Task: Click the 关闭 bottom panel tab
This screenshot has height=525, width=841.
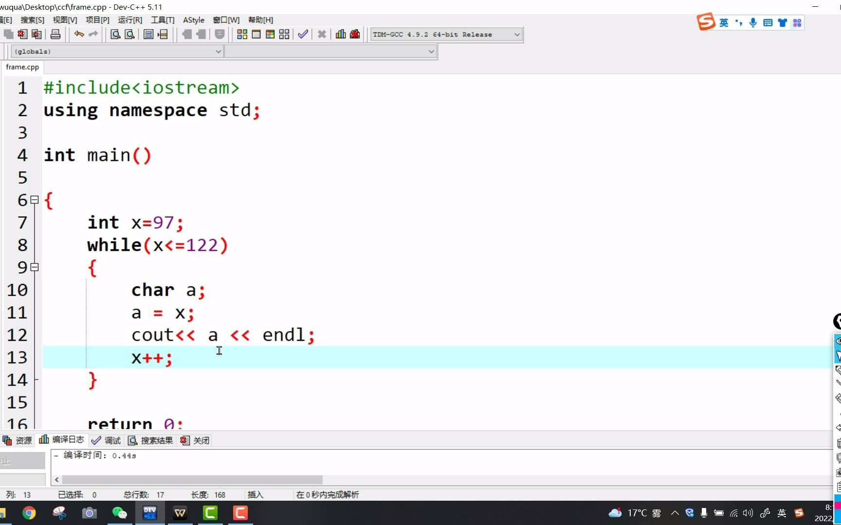Action: pos(195,440)
